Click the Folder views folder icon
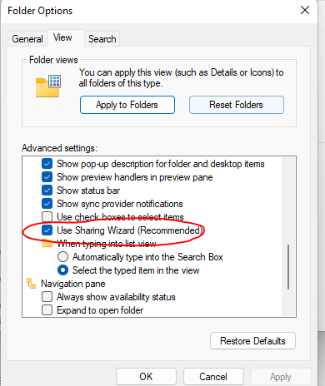This screenshot has width=325, height=386. pos(48,86)
